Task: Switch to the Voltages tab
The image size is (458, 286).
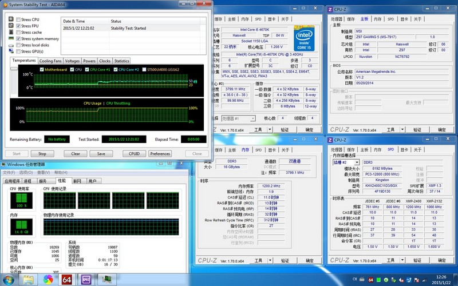Action: pyautogui.click(x=72, y=61)
